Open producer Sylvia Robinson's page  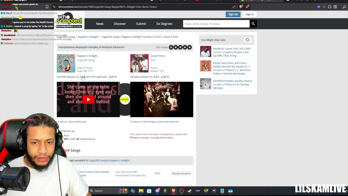point(77,122)
